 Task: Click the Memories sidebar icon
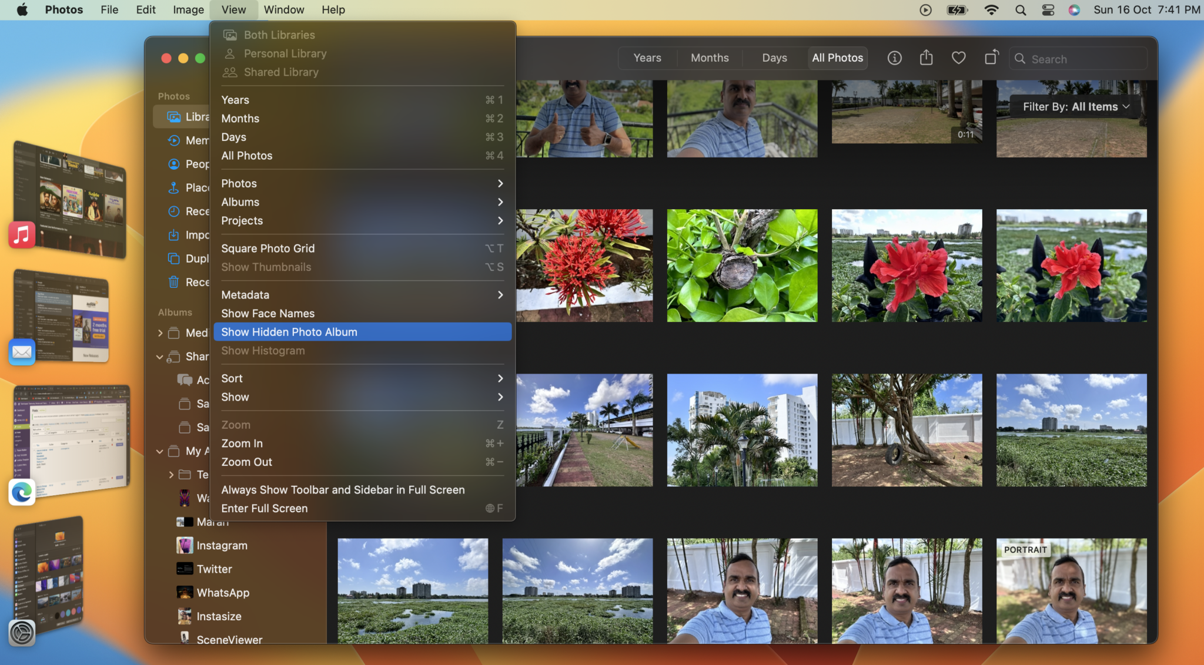[x=174, y=140]
